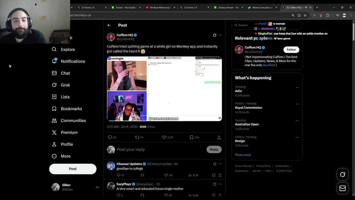Bookmark the Cheesur Updates reply
The width and height of the screenshot is (355, 200).
click(214, 175)
